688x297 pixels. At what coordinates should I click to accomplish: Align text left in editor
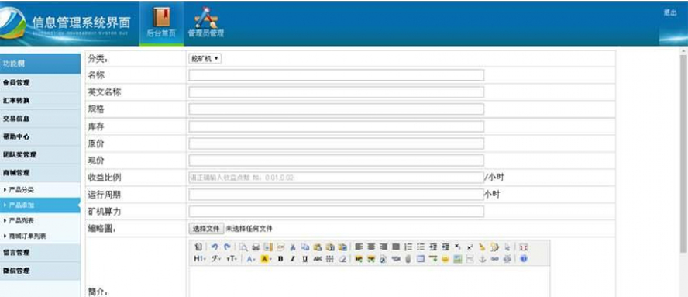point(358,247)
